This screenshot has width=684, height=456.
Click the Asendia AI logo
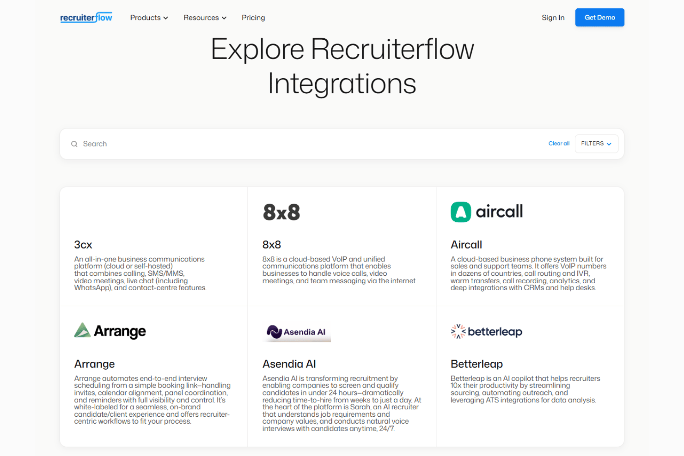coord(297,332)
